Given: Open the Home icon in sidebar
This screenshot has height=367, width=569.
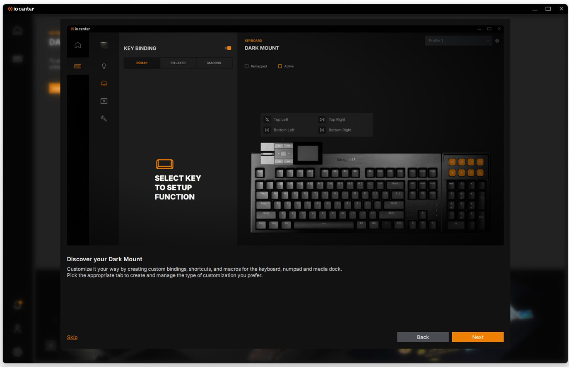Looking at the screenshot, I should pyautogui.click(x=77, y=45).
